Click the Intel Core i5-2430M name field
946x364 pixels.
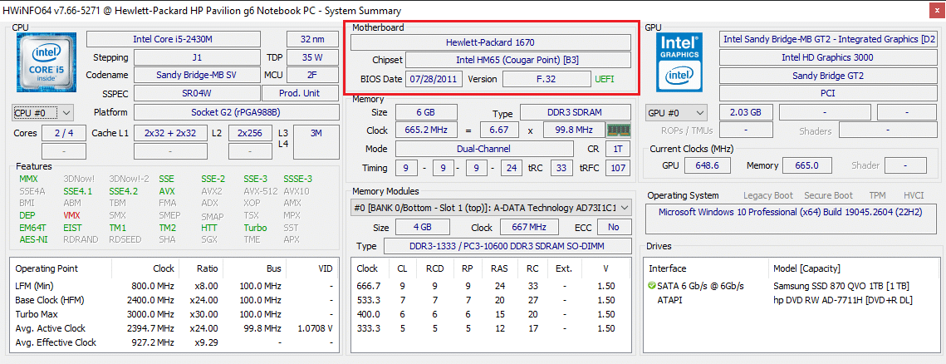click(184, 39)
